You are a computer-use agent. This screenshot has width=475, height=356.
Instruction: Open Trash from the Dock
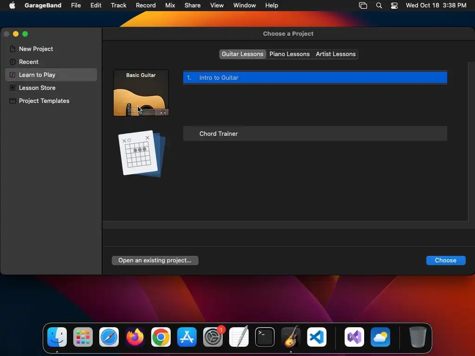point(418,337)
